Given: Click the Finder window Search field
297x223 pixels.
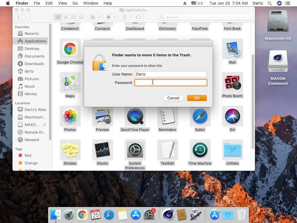Looking at the screenshot, I should [x=206, y=17].
